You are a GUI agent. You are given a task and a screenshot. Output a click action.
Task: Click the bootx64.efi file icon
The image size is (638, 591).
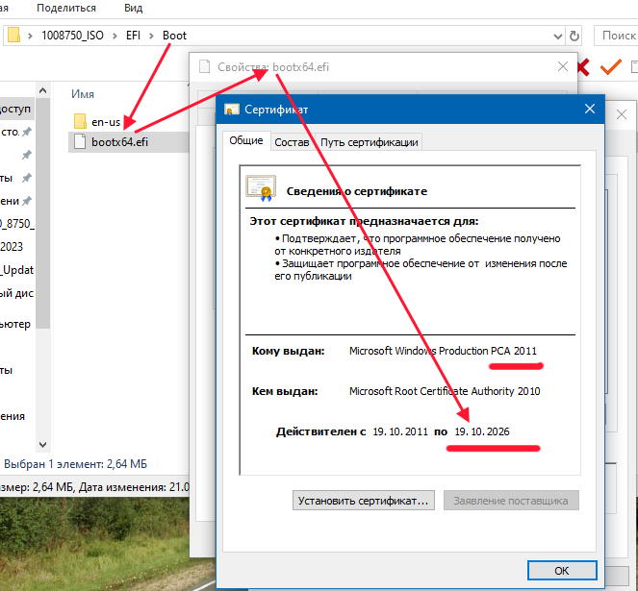pos(80,141)
